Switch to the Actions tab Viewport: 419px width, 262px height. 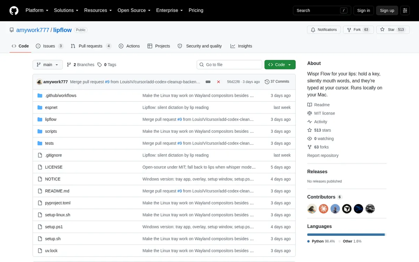pyautogui.click(x=129, y=46)
